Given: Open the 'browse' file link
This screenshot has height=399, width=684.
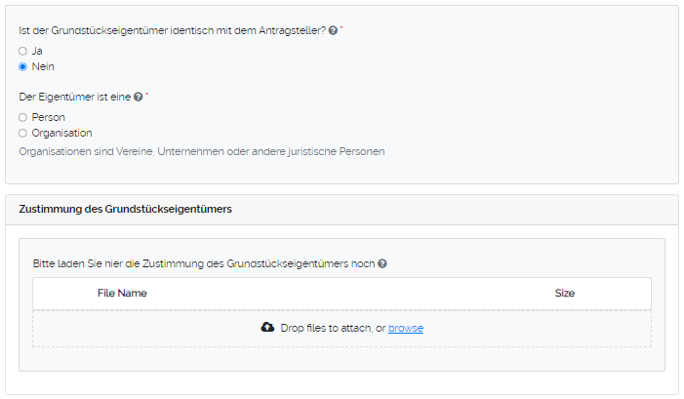Looking at the screenshot, I should pos(406,329).
